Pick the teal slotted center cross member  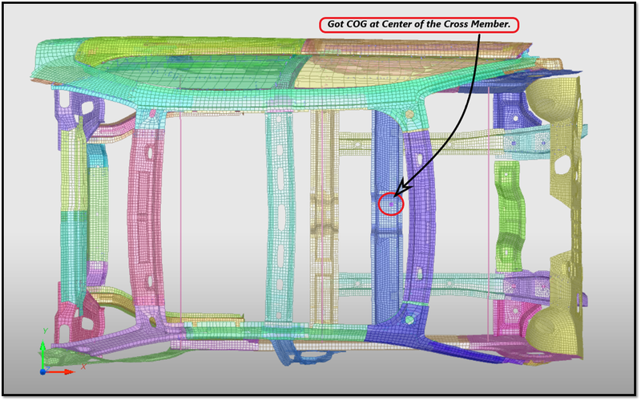280,217
